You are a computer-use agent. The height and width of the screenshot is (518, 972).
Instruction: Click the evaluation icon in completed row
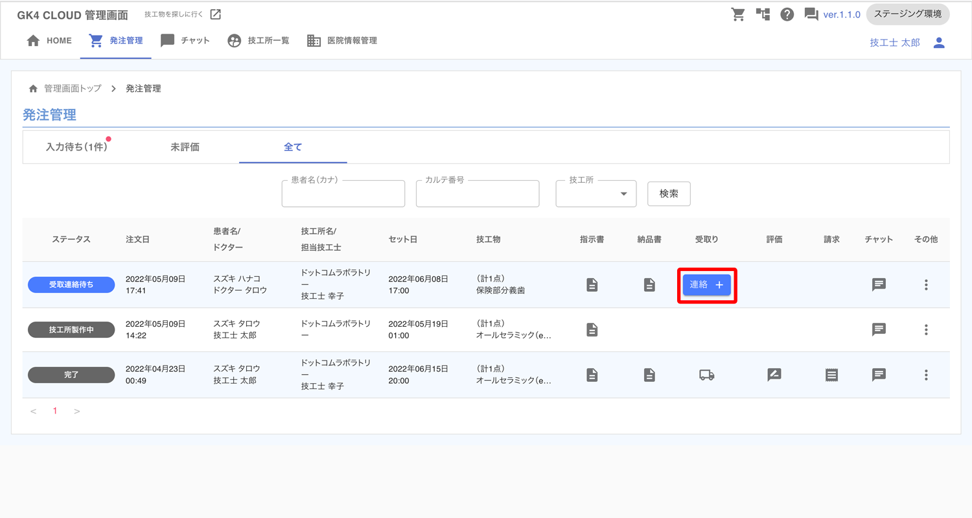[774, 375]
